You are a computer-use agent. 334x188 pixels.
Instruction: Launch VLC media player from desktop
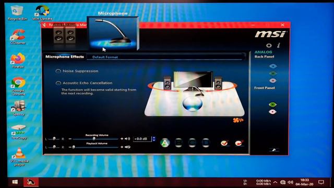19,157
